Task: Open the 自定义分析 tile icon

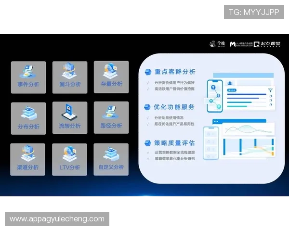Action: [x=111, y=154]
